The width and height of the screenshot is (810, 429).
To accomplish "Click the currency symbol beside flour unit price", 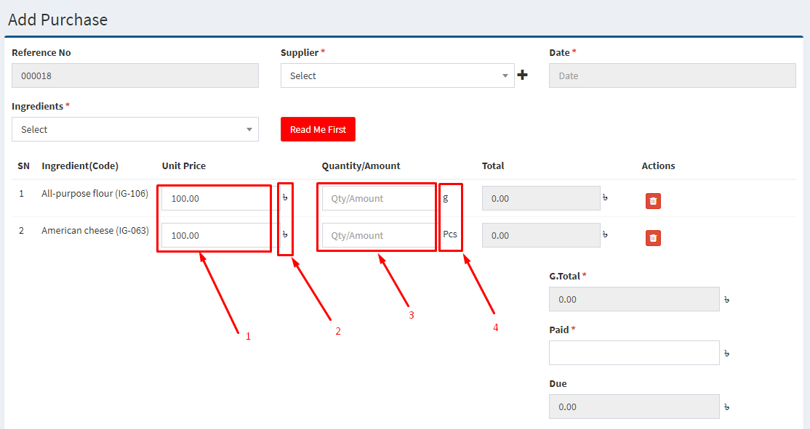I will [285, 198].
